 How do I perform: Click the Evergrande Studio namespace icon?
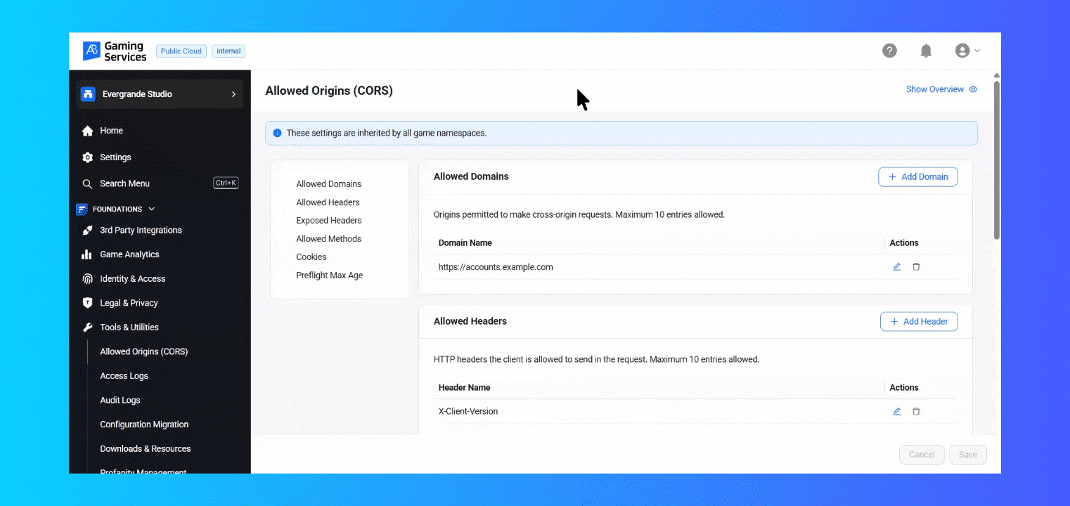[x=88, y=94]
